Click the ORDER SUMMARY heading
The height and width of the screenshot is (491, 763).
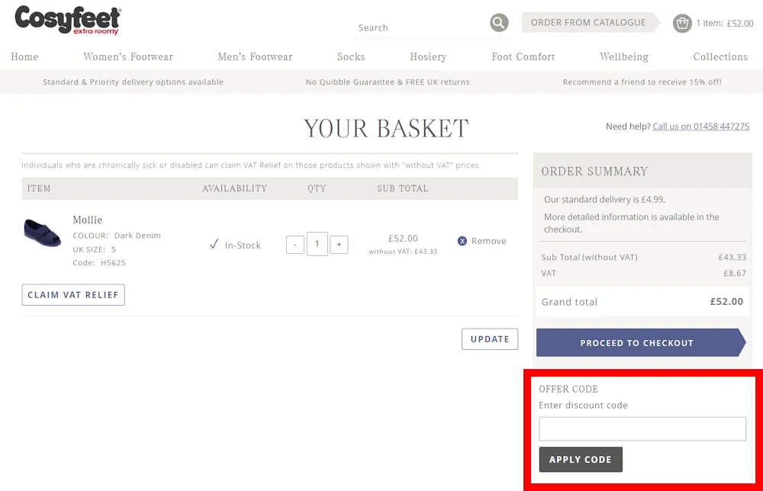[x=594, y=171]
